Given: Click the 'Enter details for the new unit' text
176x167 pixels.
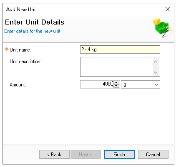Looking at the screenshot, I should (x=32, y=31).
